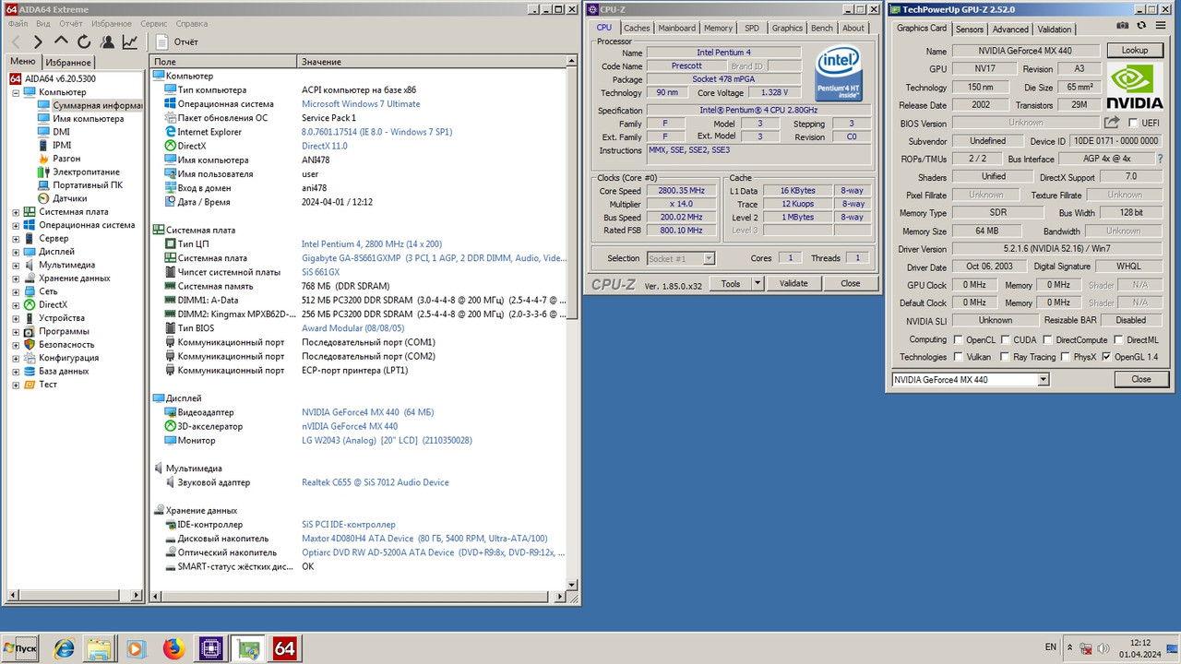Toggle the Ray Tracing checkbox

pos(1005,357)
